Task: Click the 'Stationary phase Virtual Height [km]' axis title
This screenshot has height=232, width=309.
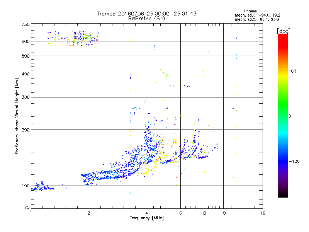Action: [x=17, y=116]
